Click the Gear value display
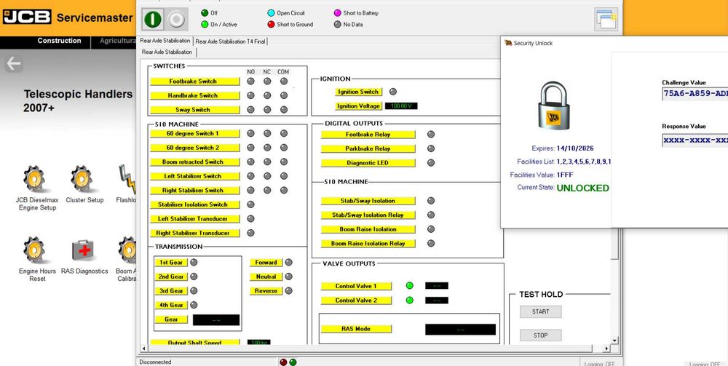 coord(216,320)
